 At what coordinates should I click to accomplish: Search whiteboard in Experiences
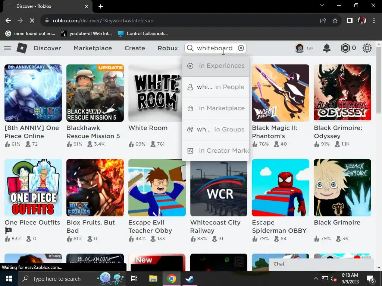(x=215, y=66)
